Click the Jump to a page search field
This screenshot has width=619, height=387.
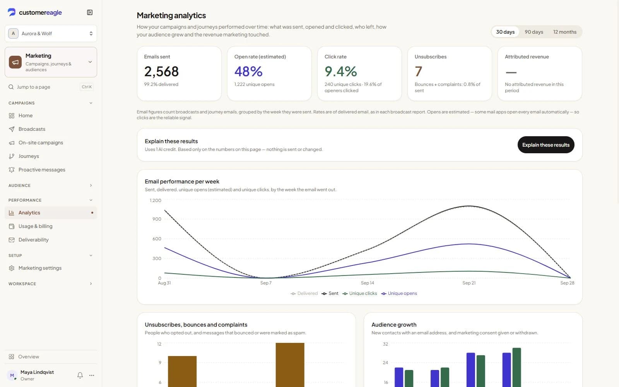click(51, 87)
